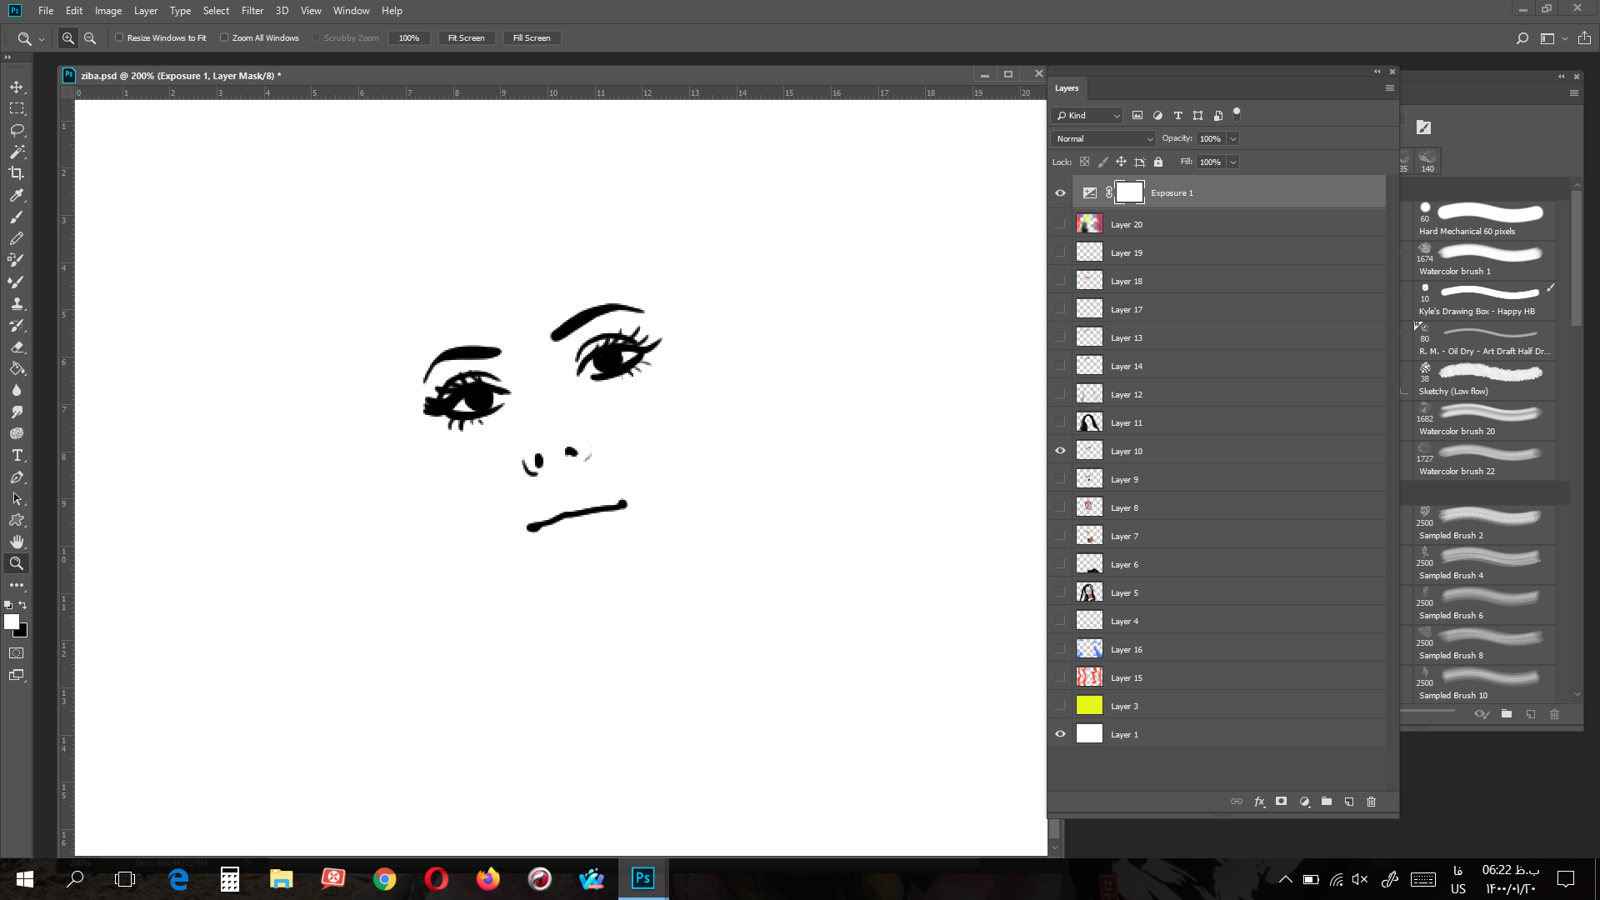
Task: Open the Fill slider dropdown arrow
Action: point(1233,162)
